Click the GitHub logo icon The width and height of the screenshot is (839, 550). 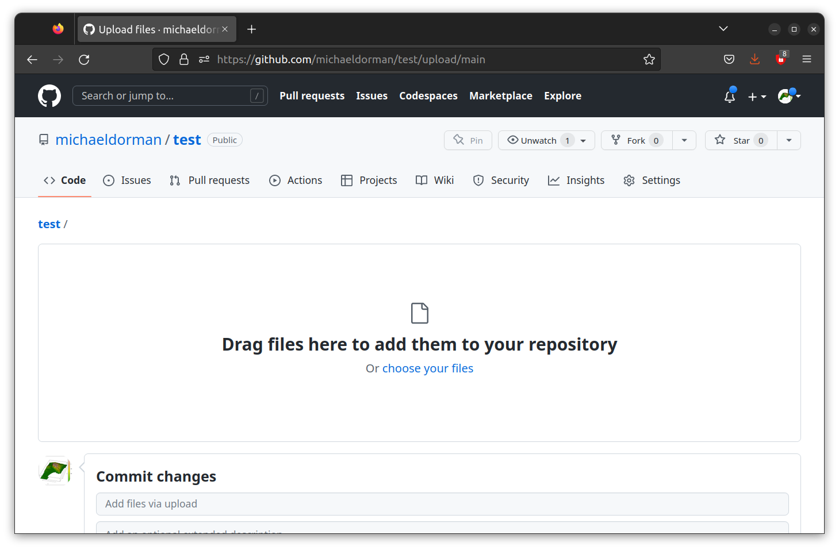(49, 95)
